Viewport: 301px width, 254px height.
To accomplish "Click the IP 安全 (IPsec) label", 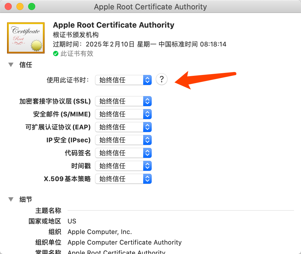I will tap(68, 140).
